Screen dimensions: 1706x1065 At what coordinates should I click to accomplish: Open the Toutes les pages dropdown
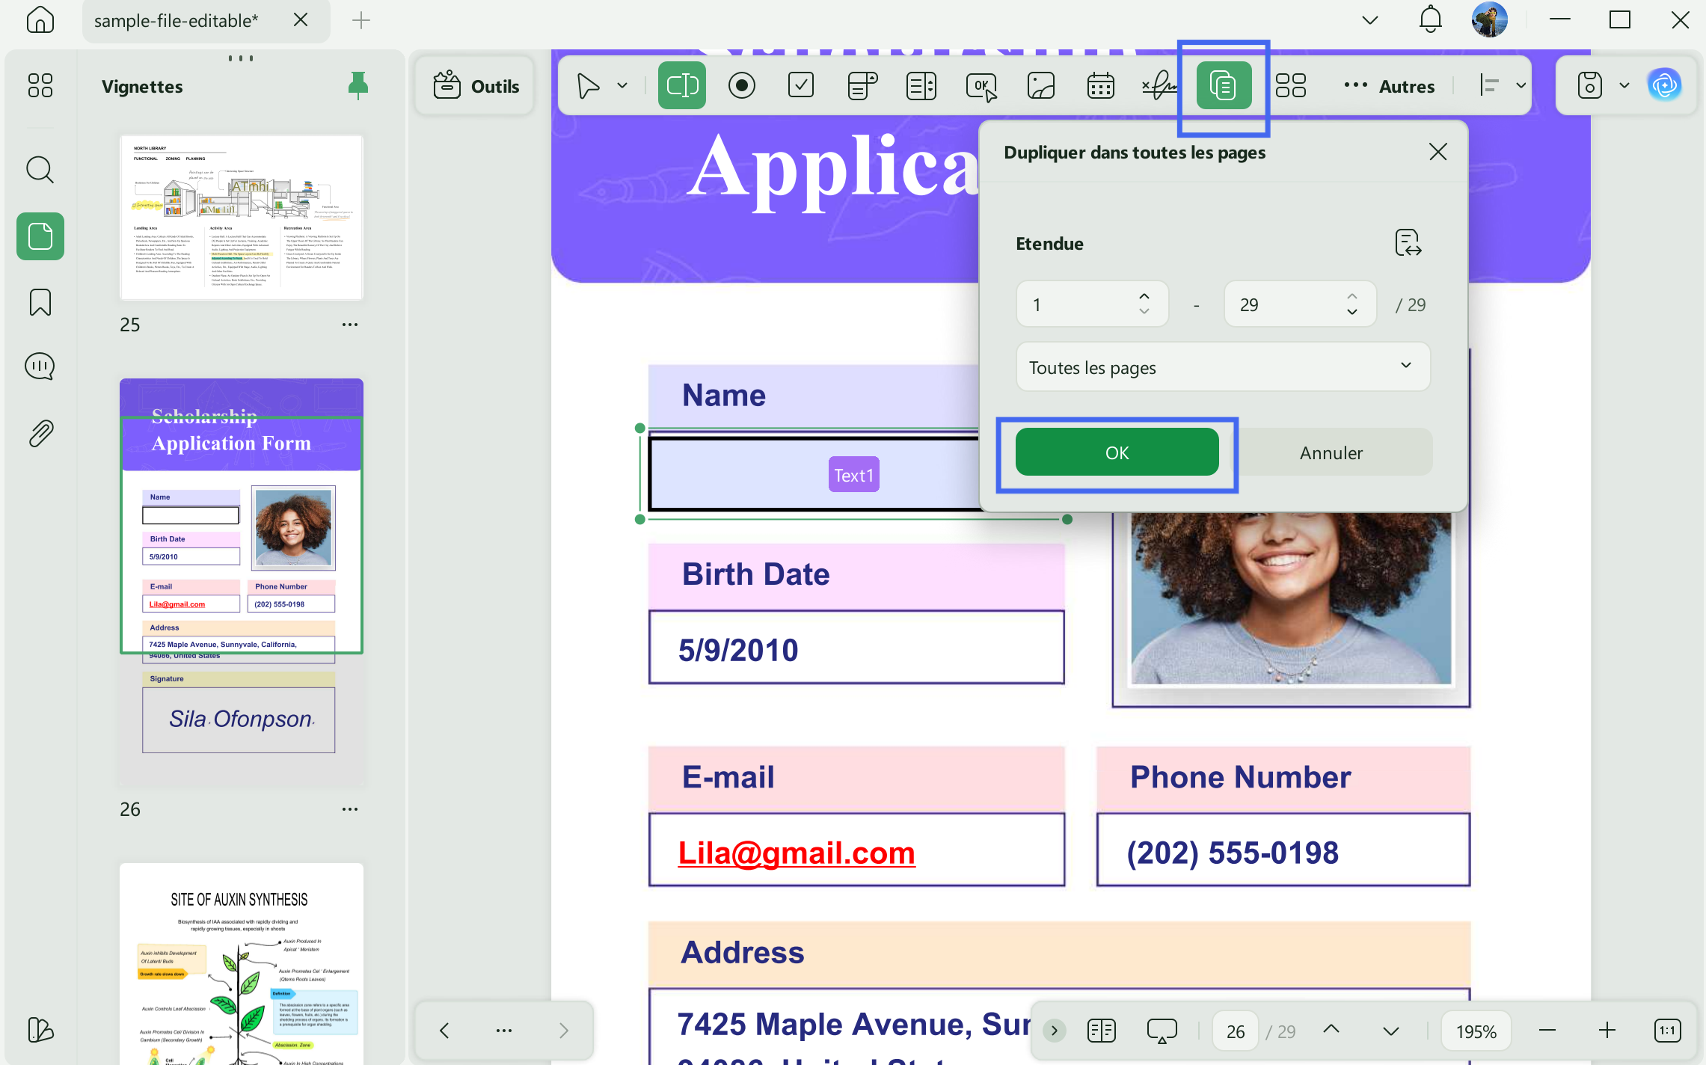[x=1223, y=366]
